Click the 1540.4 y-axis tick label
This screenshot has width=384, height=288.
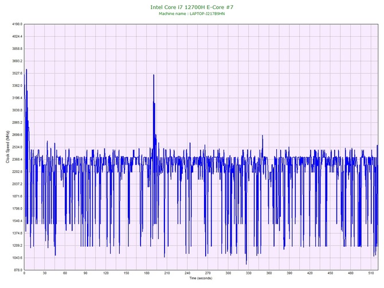click(17, 221)
